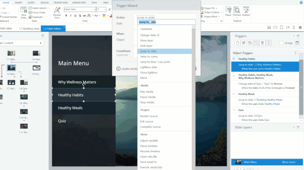Create a new trigger in Triggers panel
Image resolution: width=304 pixels, height=170 pixels.
237,43
